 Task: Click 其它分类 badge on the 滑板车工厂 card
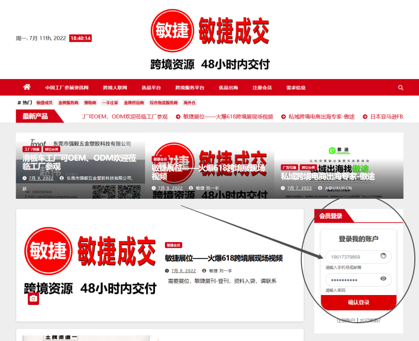(x=51, y=149)
